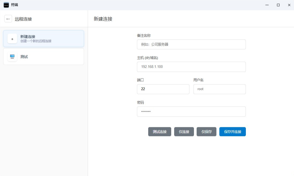Click the terminal app icon in title bar
Screen dimensions: 294x176
point(6,5)
